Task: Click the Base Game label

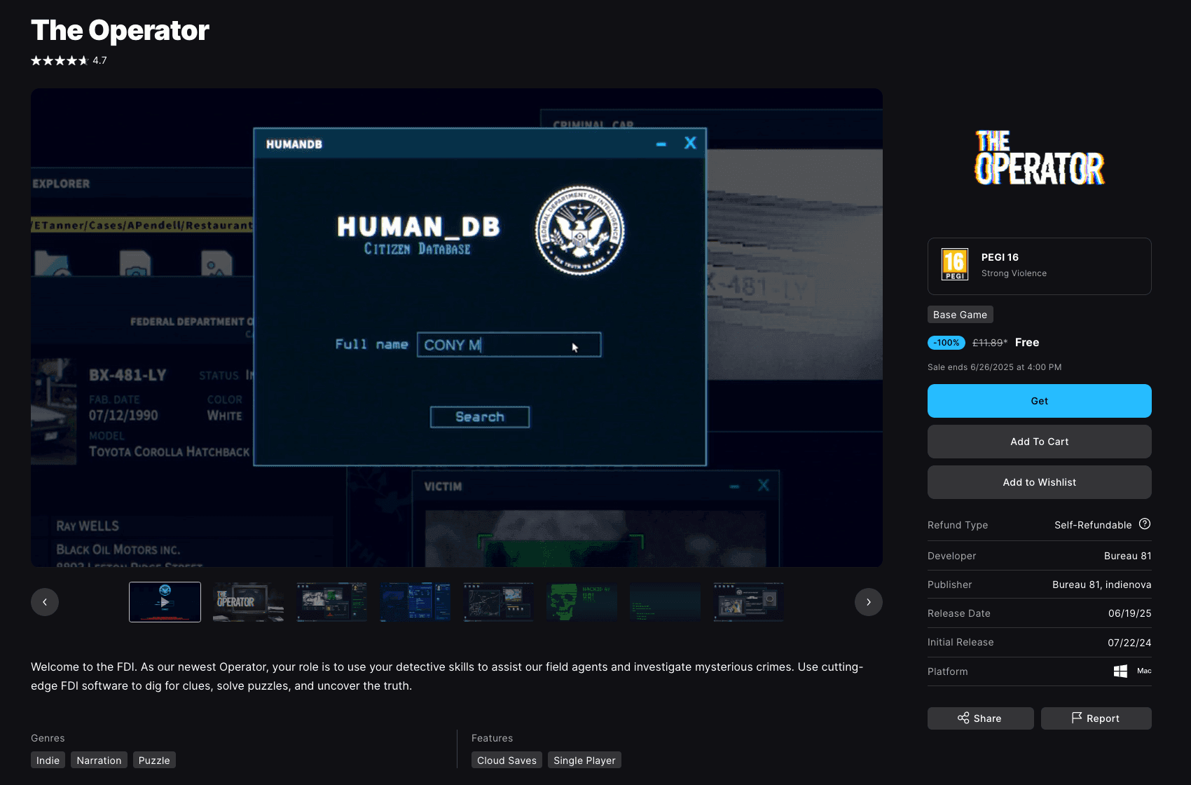Action: pyautogui.click(x=960, y=315)
